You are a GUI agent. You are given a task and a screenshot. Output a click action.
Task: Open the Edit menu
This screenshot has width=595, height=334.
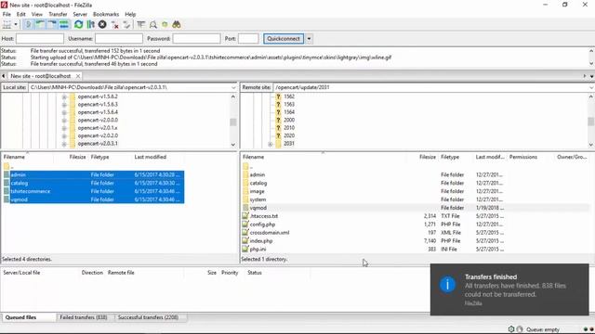[x=20, y=14]
